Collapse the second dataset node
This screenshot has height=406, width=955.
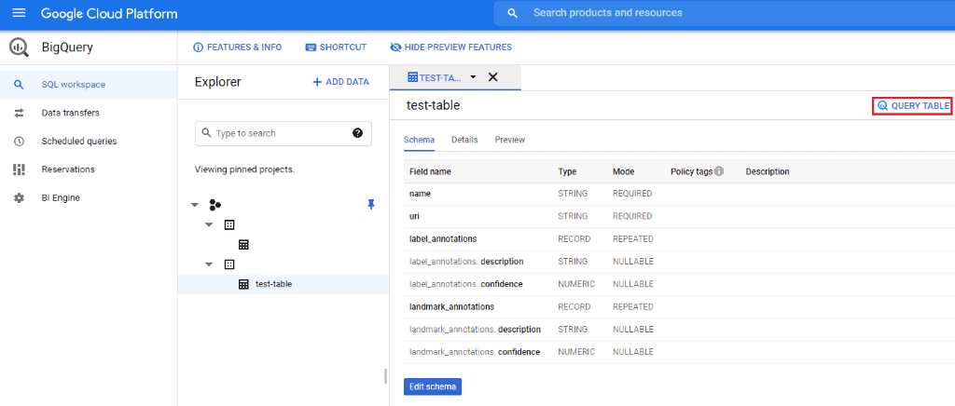point(209,264)
